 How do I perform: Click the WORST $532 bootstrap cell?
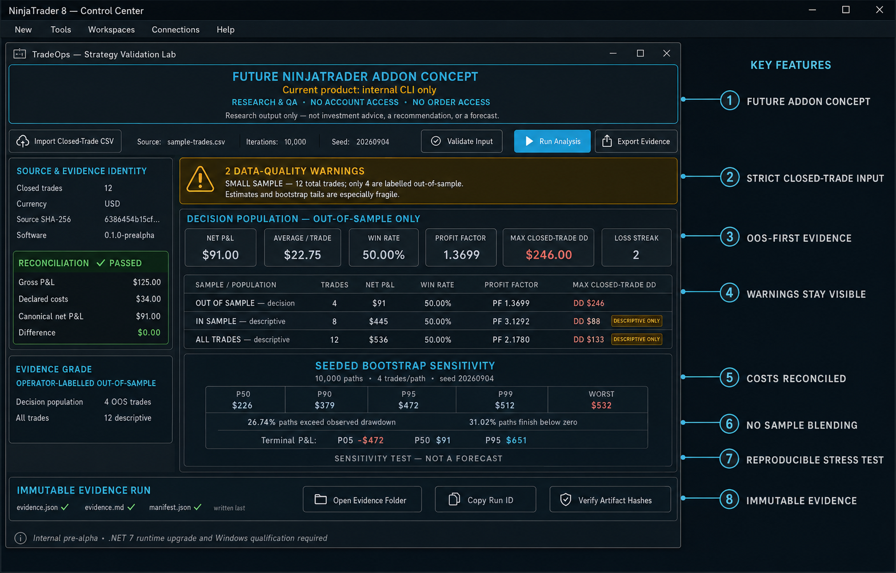click(x=598, y=400)
